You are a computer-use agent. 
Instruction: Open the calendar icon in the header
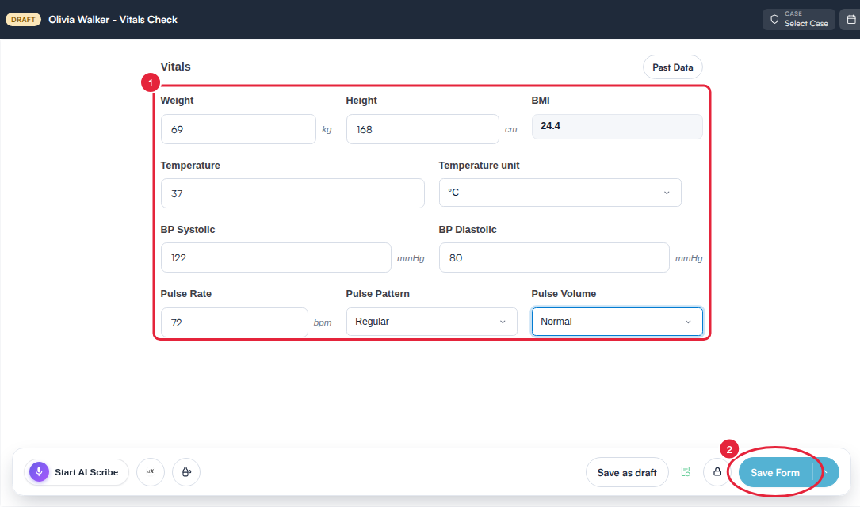850,19
